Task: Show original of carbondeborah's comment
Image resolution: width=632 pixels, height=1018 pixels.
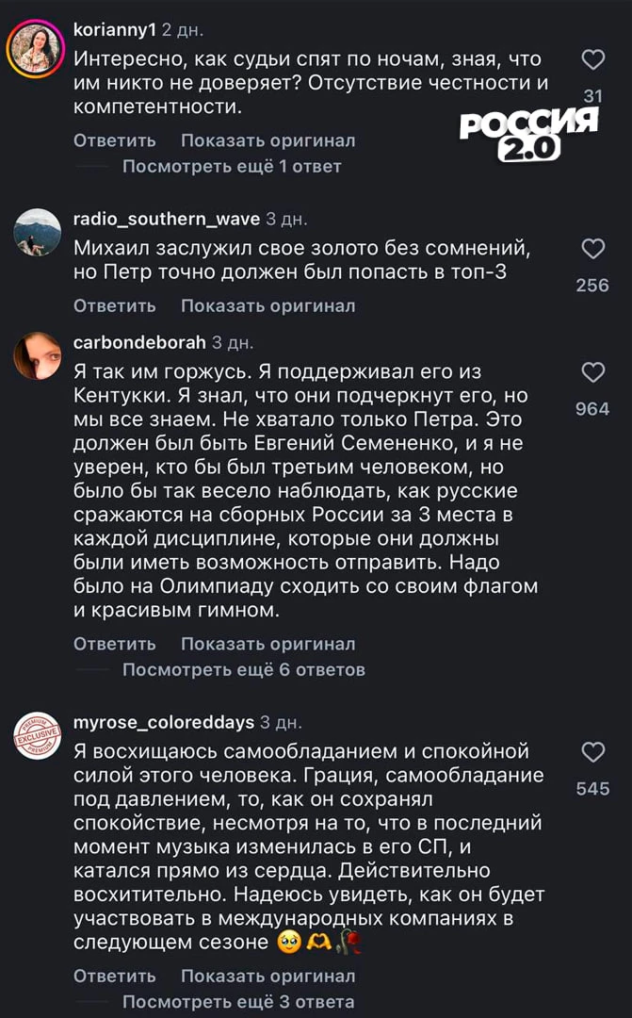Action: [267, 644]
